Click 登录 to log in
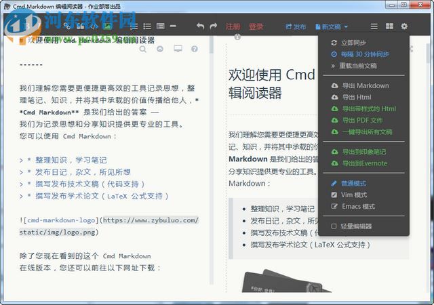The image size is (434, 305). click(256, 26)
